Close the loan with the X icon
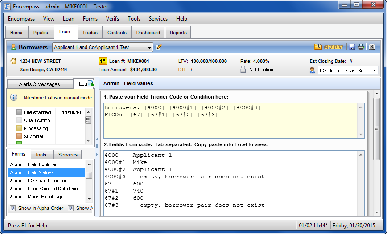Image resolution: width=387 pixels, height=234 pixels. (x=372, y=47)
